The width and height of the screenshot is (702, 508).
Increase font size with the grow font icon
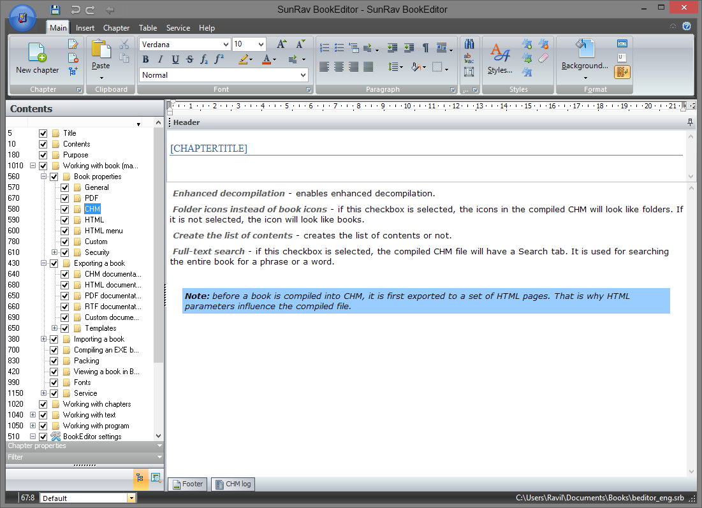point(282,44)
